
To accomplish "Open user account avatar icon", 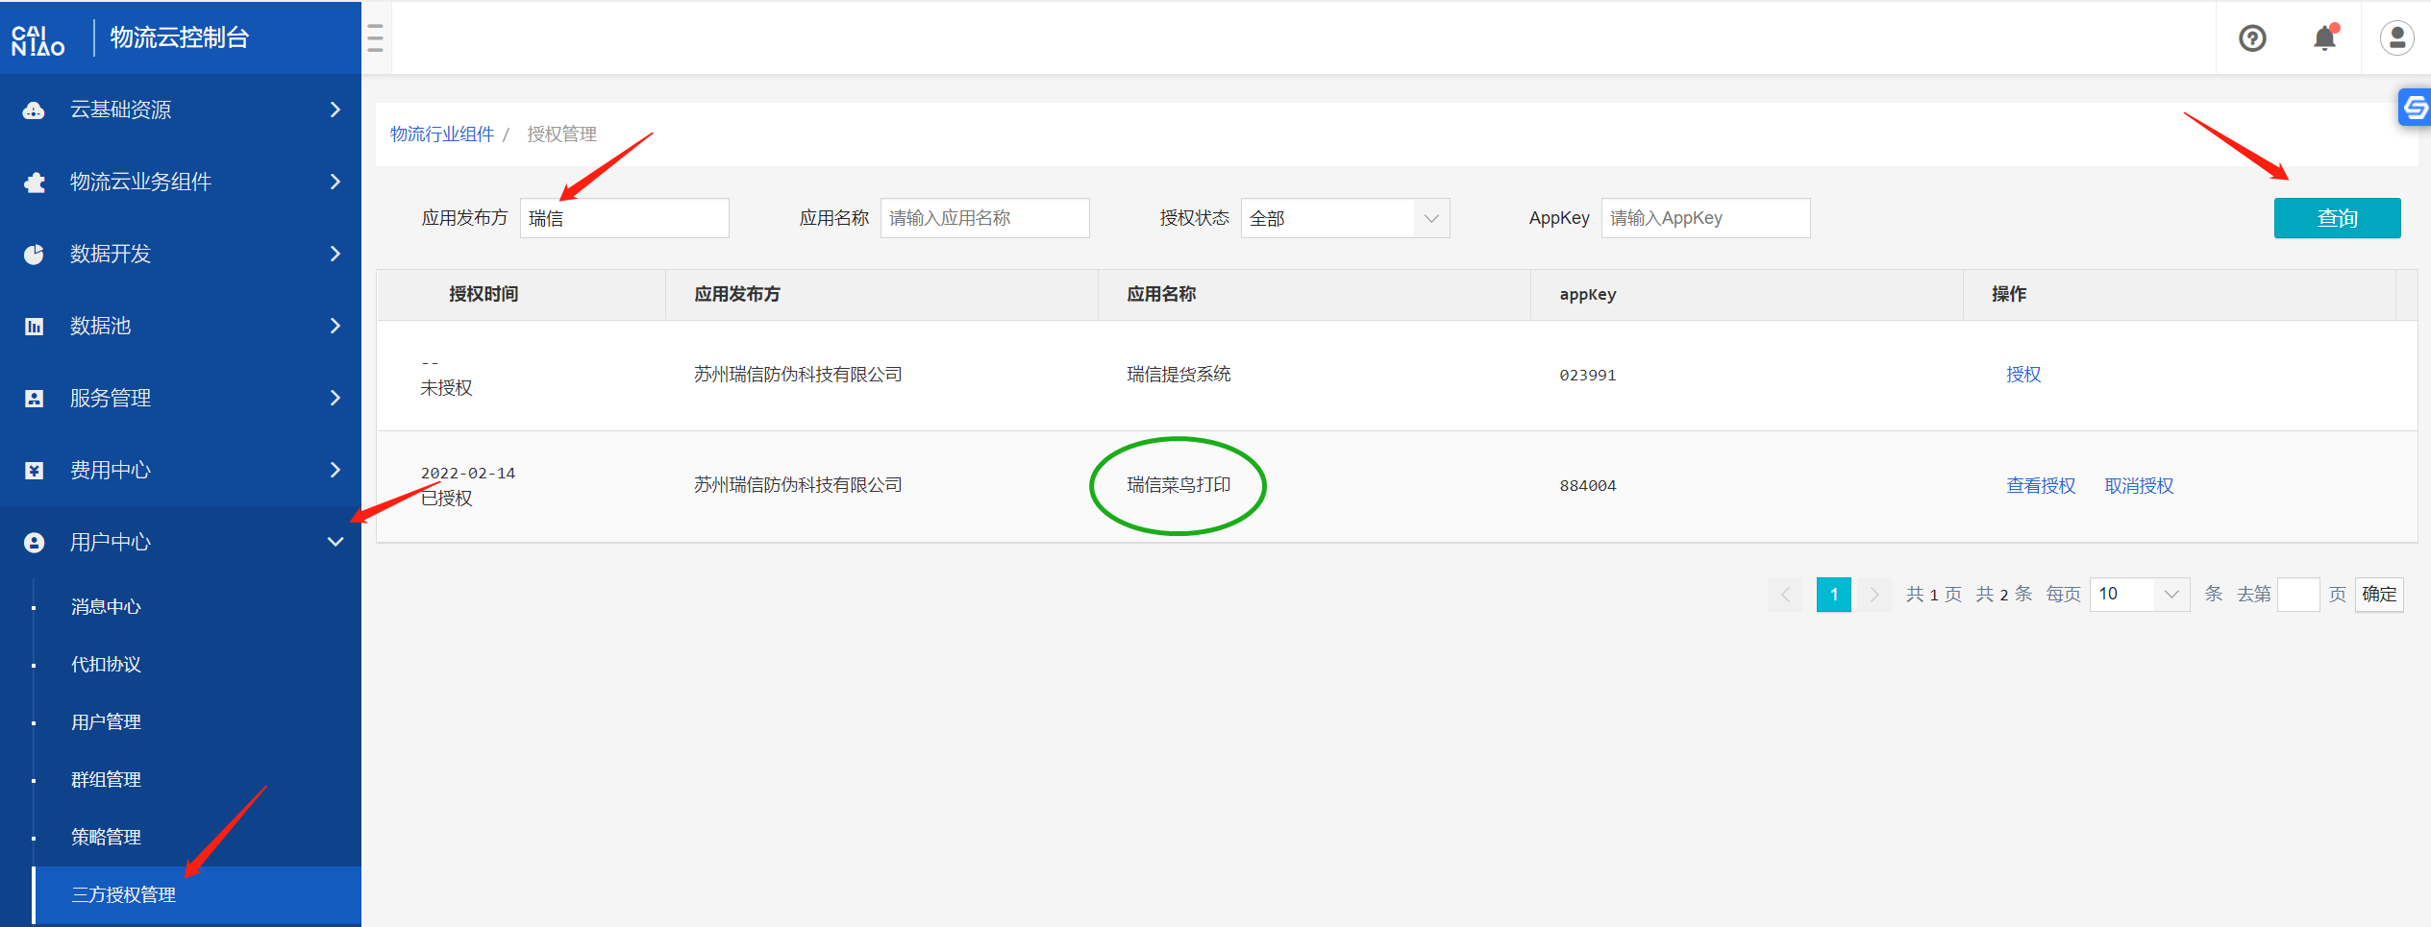I will (x=2396, y=38).
